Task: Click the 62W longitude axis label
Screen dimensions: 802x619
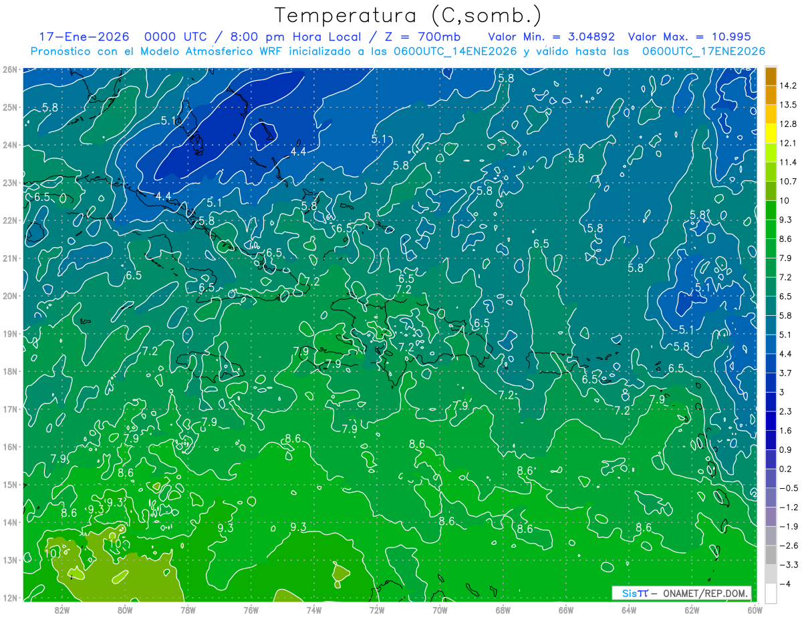Action: click(692, 610)
